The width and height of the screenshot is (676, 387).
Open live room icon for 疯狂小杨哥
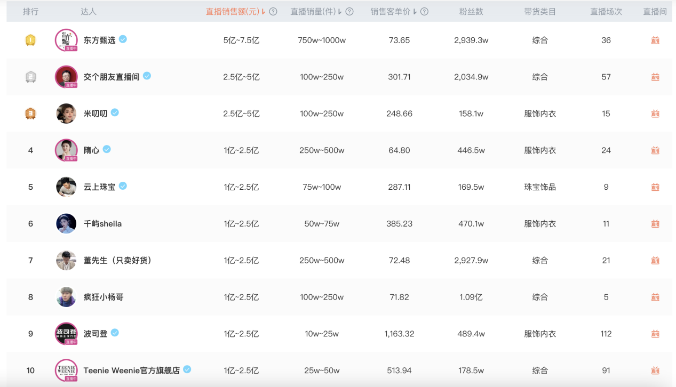pyautogui.click(x=655, y=297)
